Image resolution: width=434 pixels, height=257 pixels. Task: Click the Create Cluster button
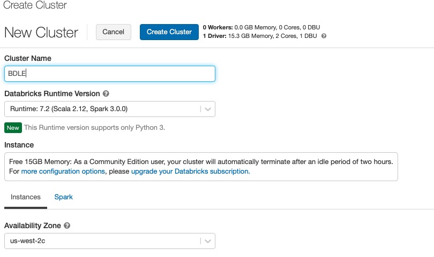[169, 32]
